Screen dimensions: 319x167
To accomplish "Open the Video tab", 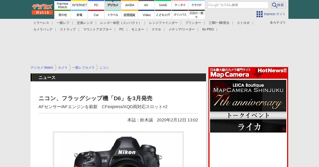I will (146, 15).
